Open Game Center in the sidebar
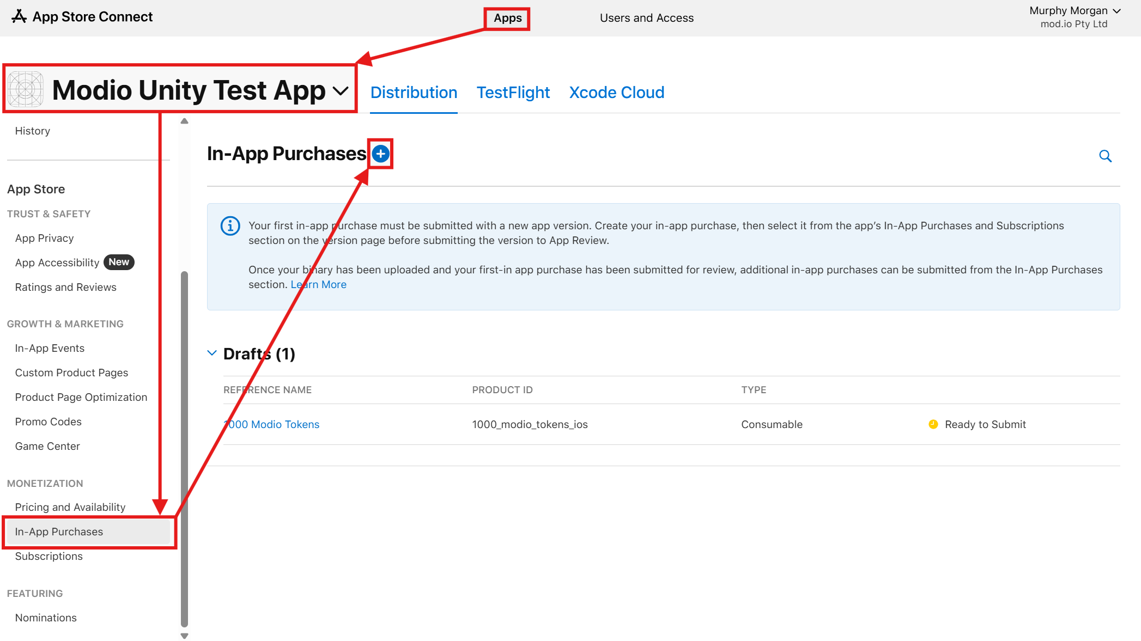The width and height of the screenshot is (1141, 641). click(47, 446)
